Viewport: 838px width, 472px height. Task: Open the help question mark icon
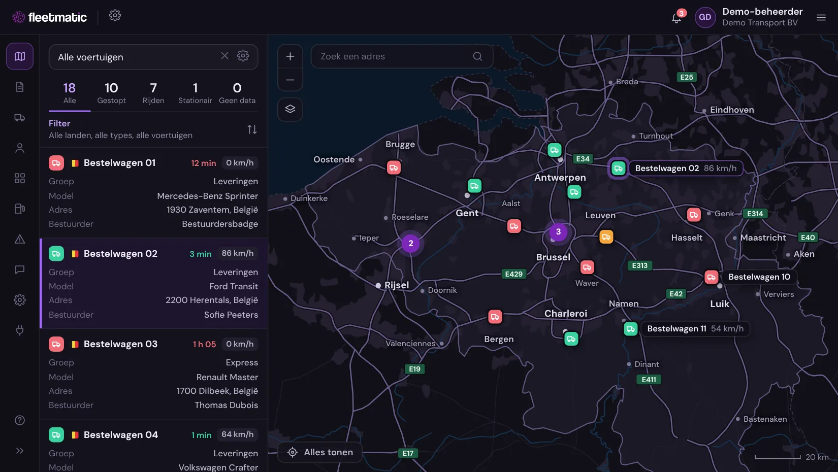[x=20, y=420]
